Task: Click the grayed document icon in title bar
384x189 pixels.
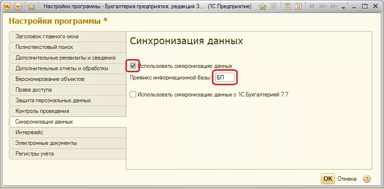Action: (x=274, y=7)
